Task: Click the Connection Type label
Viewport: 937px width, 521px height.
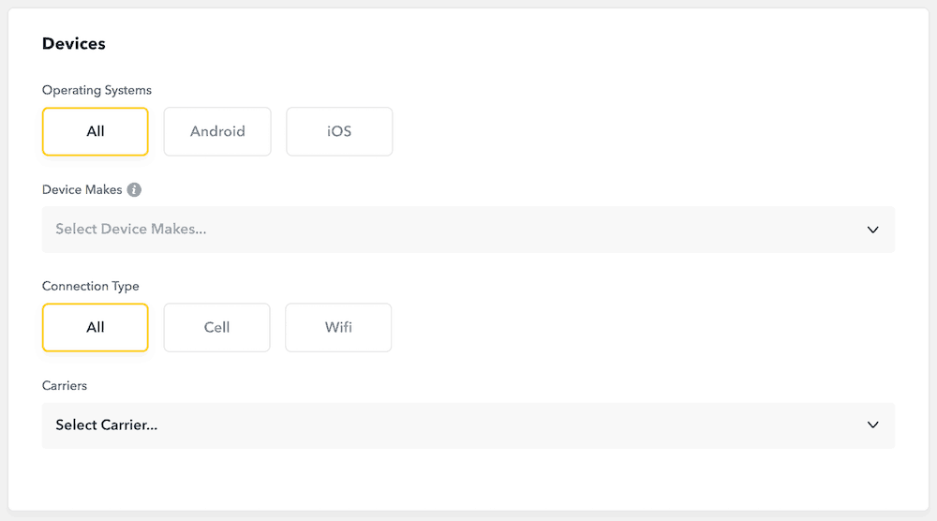Action: [90, 286]
